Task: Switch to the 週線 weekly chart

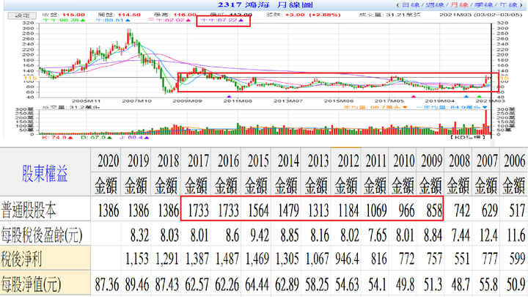Action: pos(434,4)
